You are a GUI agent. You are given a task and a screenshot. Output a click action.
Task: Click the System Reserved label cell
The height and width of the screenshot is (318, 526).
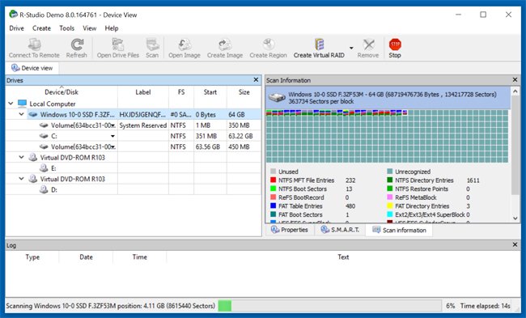coord(143,125)
